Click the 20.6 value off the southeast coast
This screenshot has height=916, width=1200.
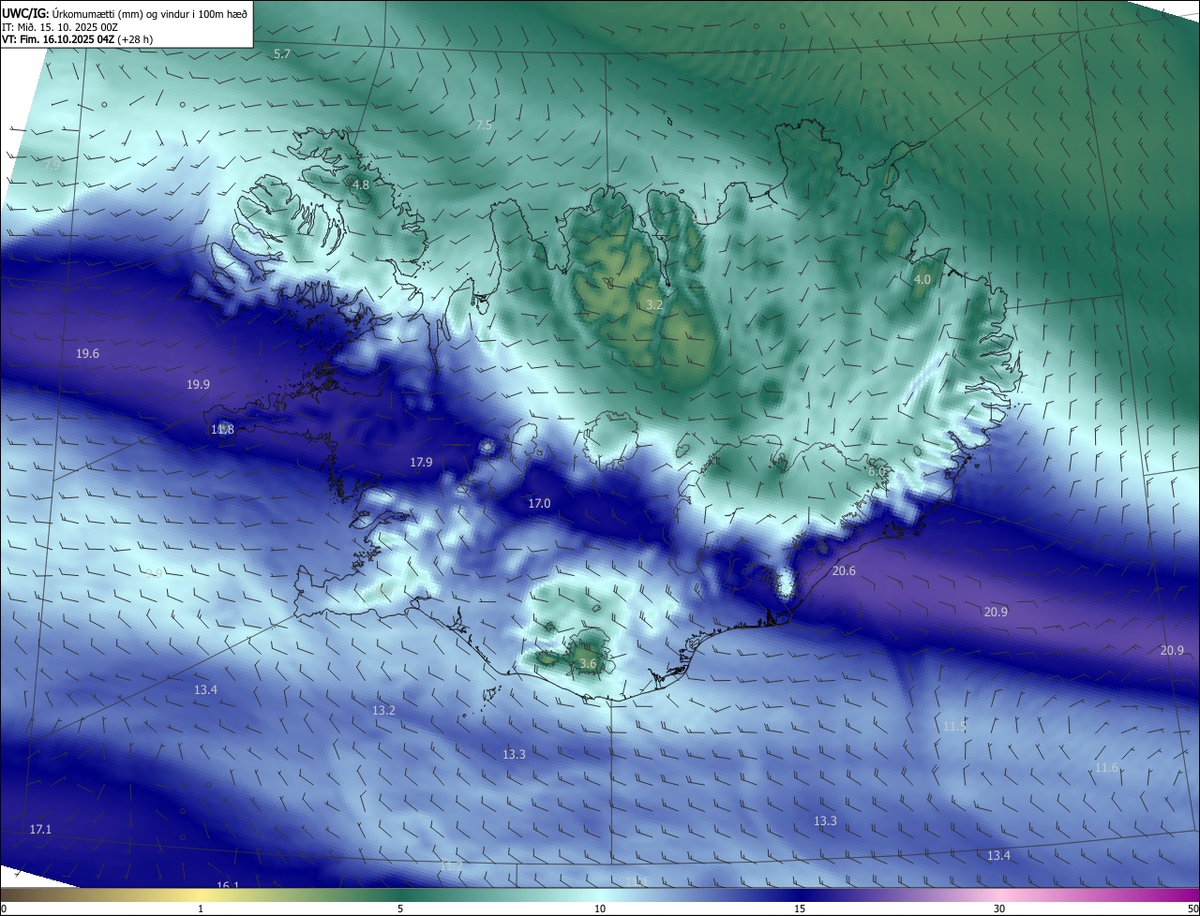pos(844,571)
